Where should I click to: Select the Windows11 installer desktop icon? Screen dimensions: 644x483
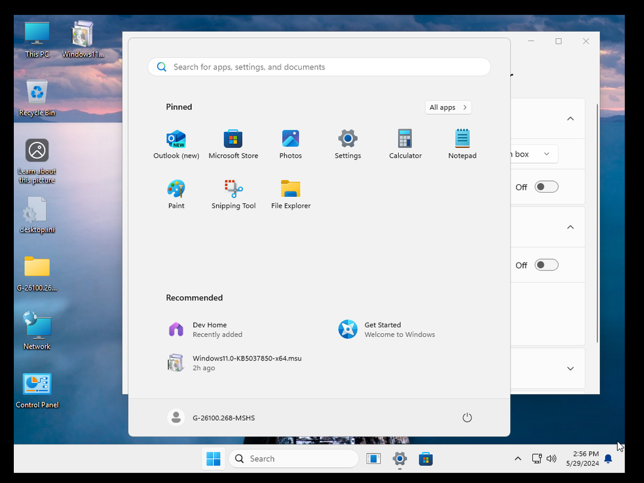83,39
